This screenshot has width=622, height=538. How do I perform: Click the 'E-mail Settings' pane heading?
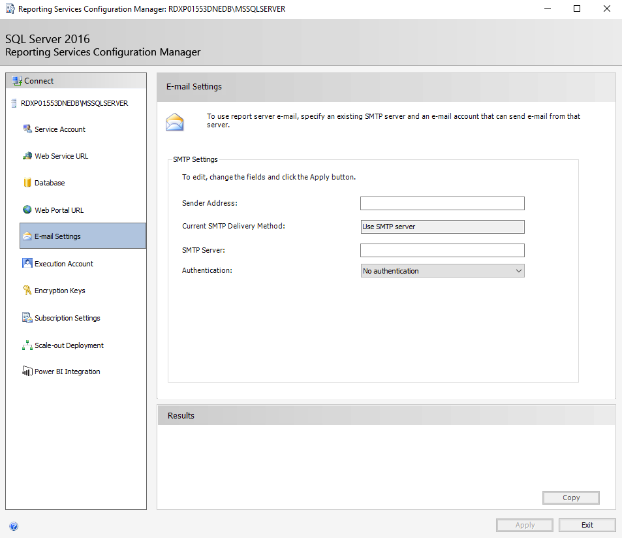(194, 86)
